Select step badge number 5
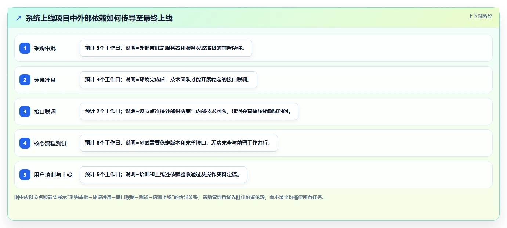507x228 pixels. click(x=25, y=175)
